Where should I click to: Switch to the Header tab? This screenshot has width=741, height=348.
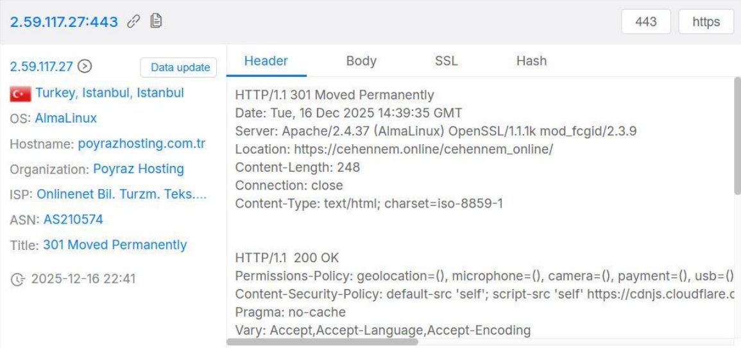click(266, 61)
